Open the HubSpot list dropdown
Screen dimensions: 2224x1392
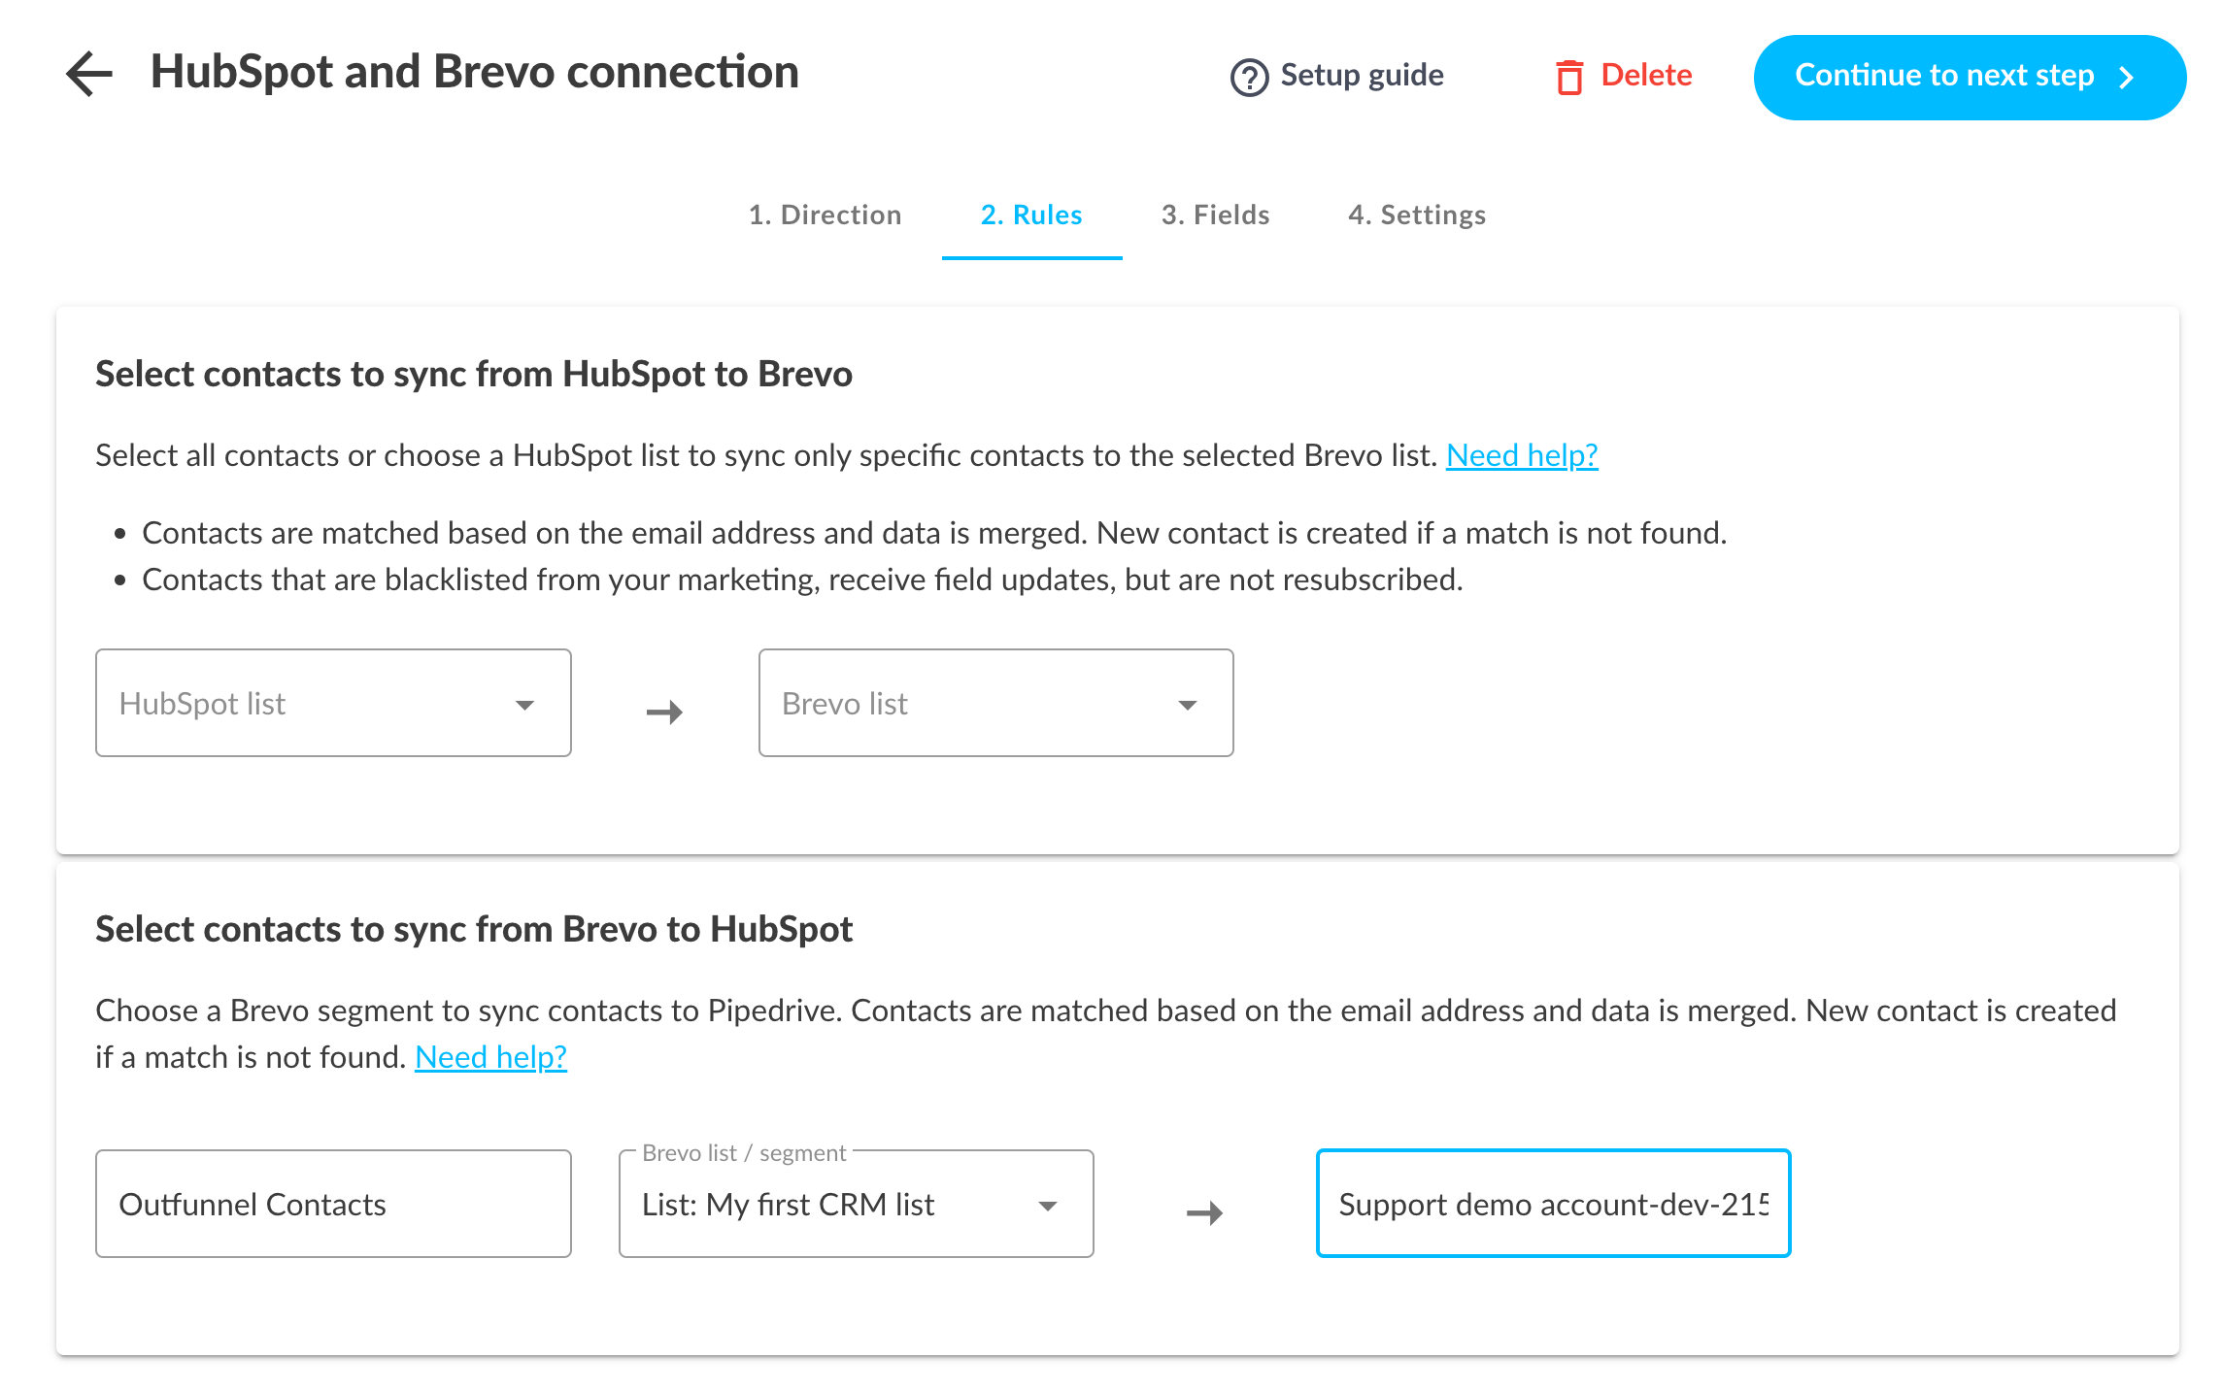[333, 703]
